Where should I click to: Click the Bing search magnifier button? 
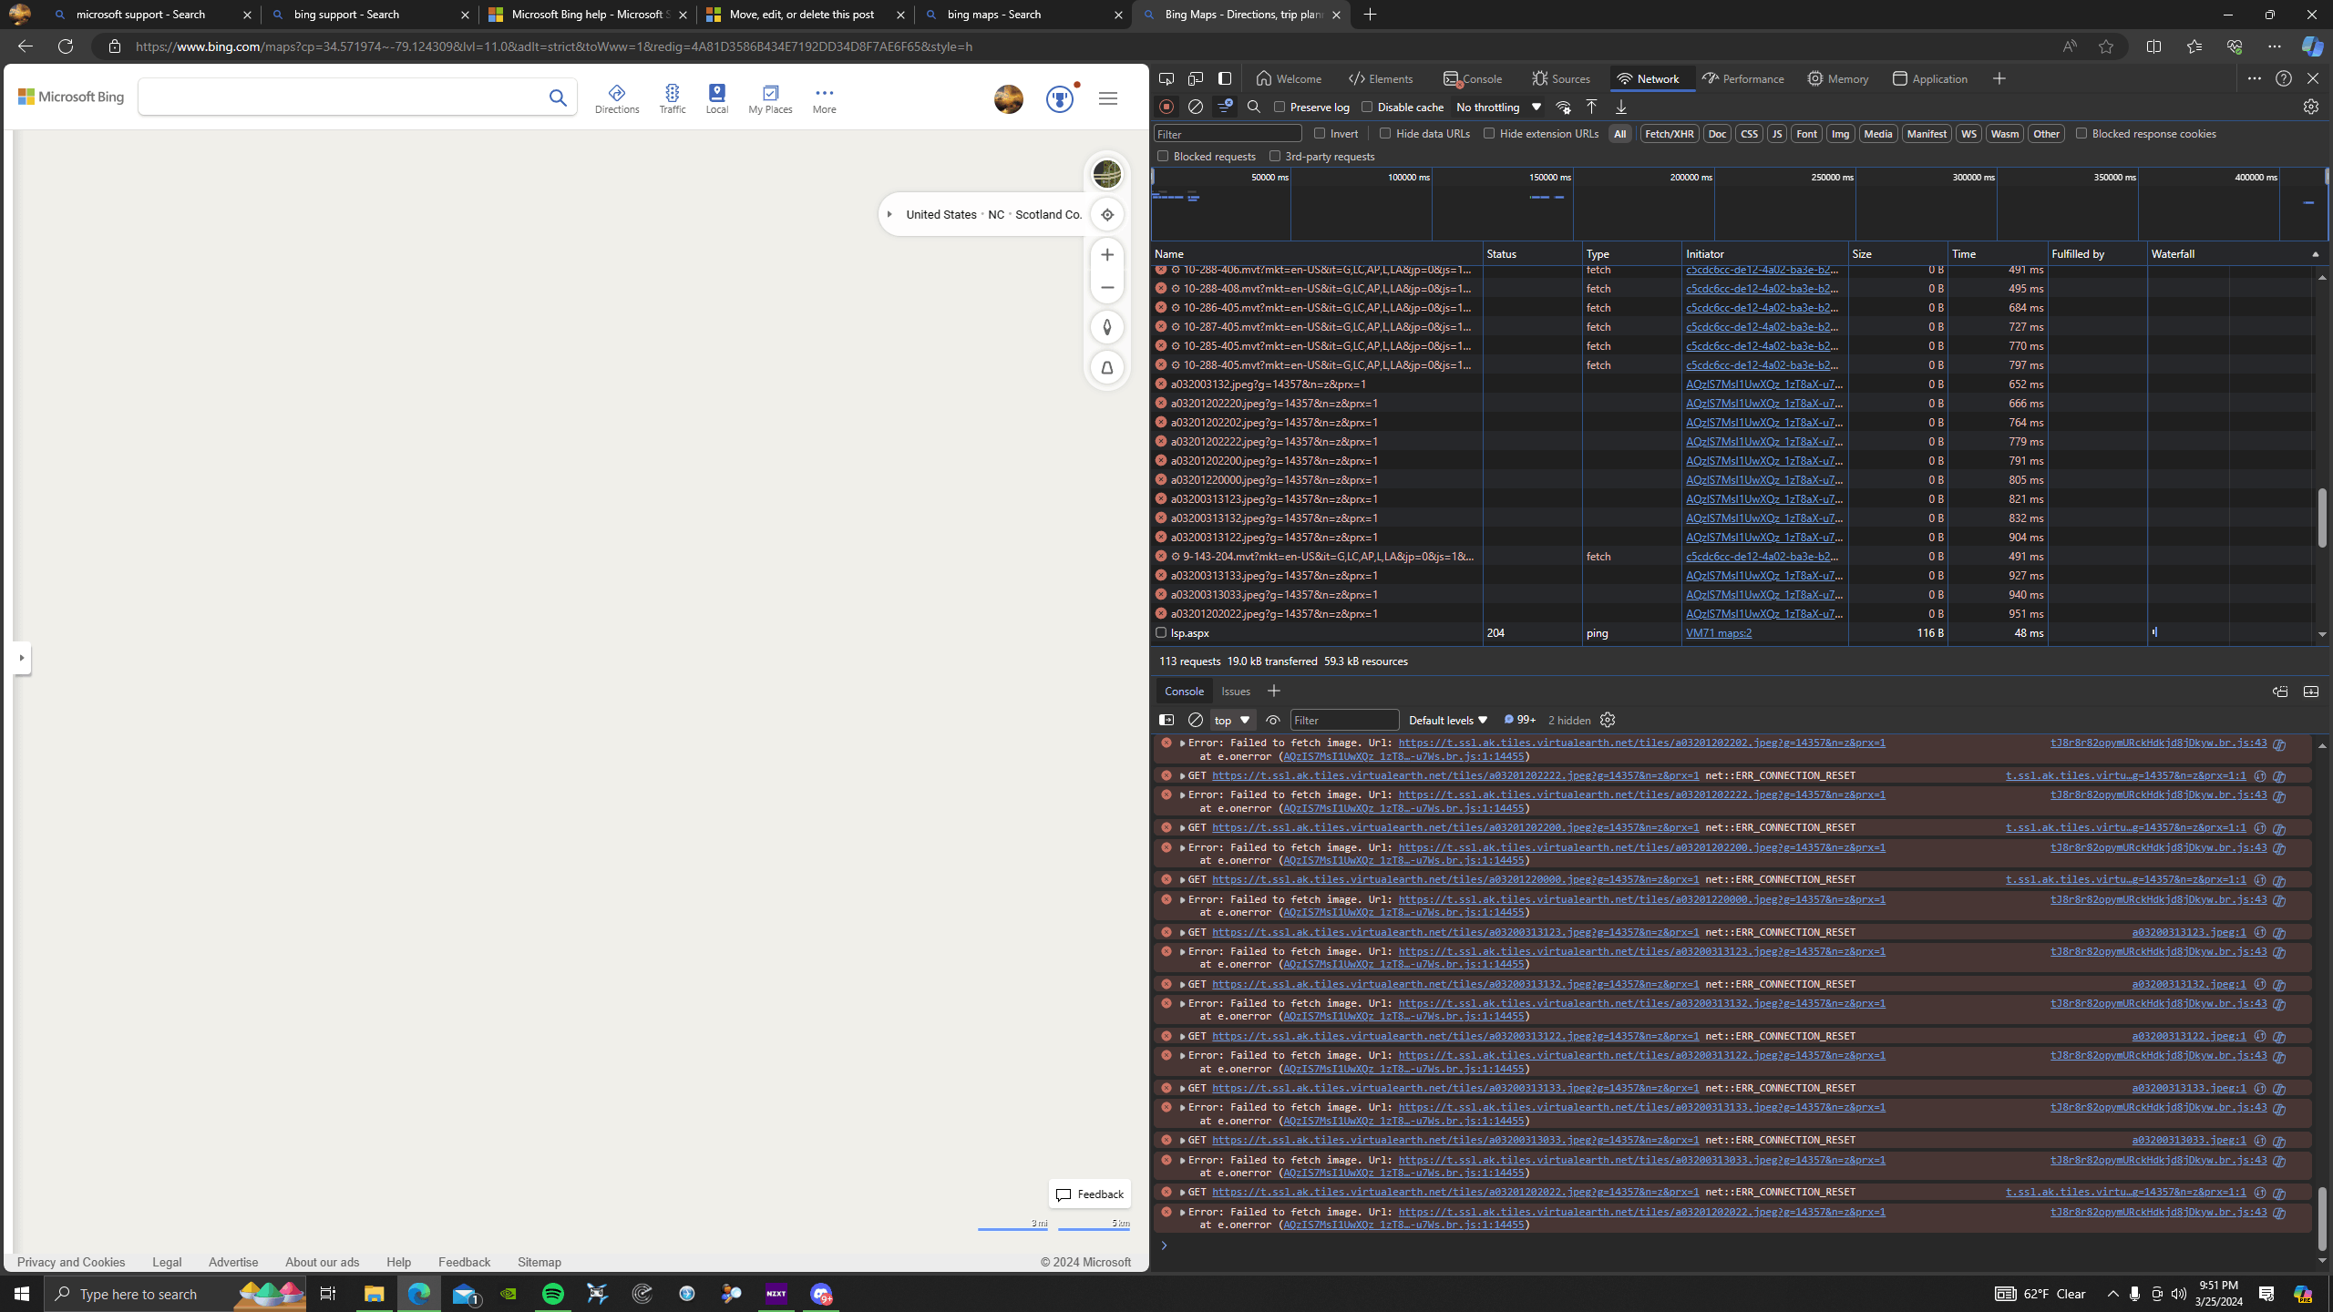tap(558, 97)
